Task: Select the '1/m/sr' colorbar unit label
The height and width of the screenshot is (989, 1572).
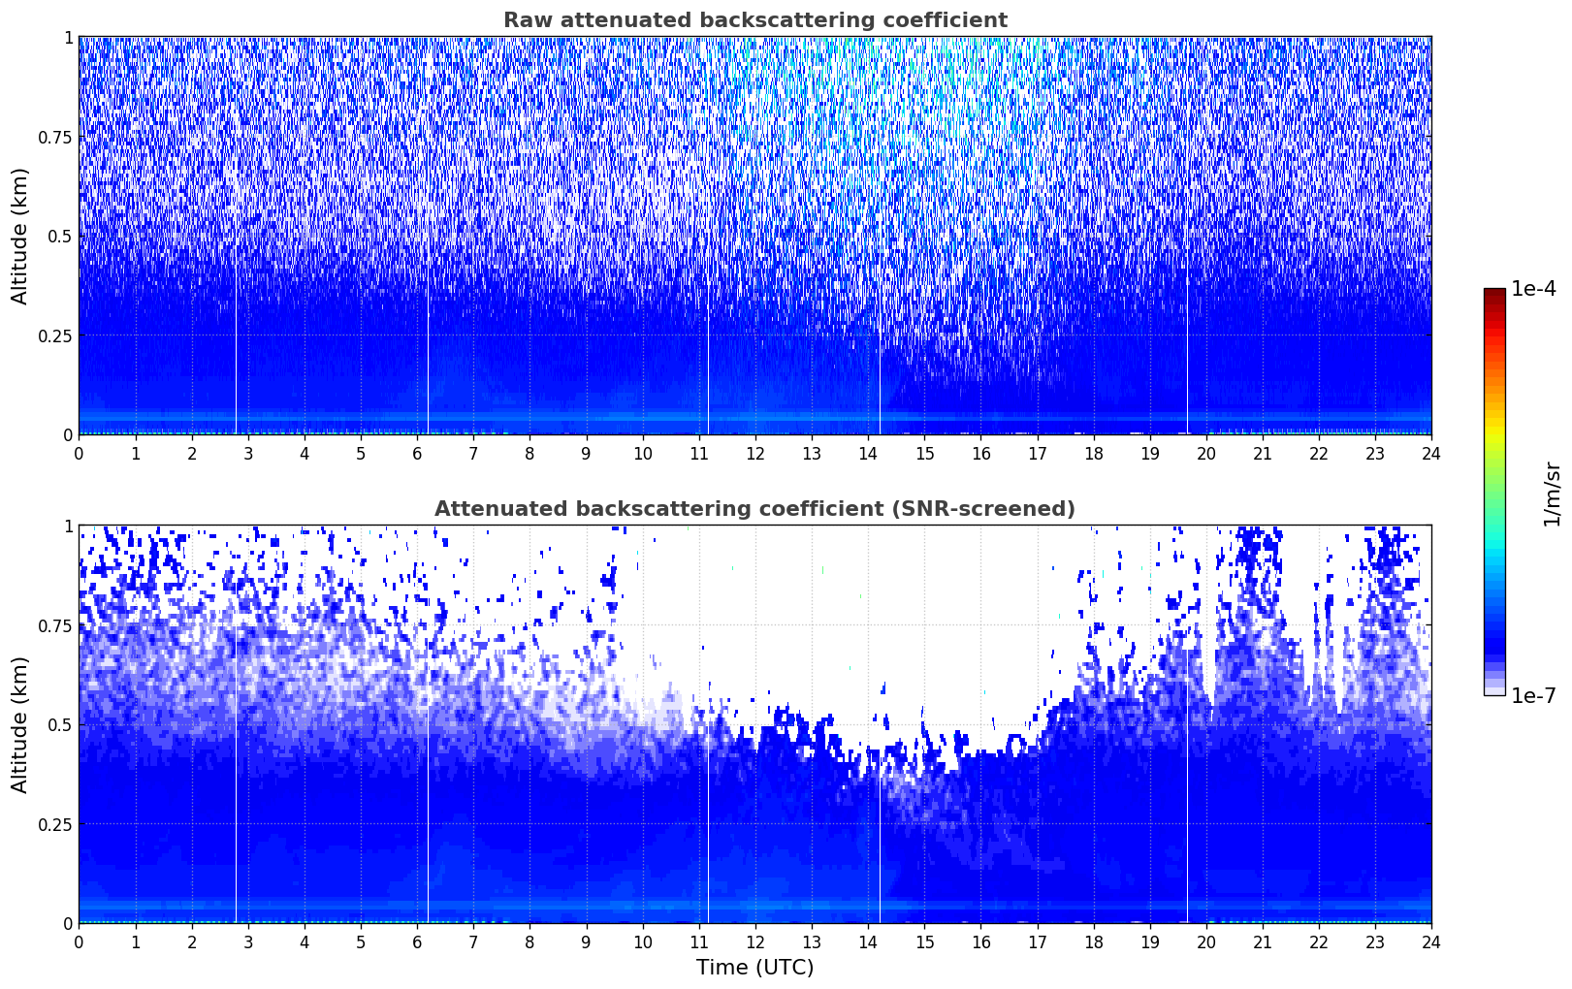Action: 1552,493
